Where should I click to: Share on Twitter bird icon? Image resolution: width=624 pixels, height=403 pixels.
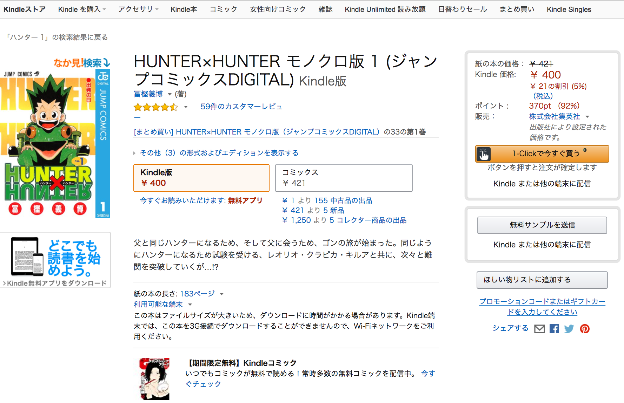click(569, 329)
